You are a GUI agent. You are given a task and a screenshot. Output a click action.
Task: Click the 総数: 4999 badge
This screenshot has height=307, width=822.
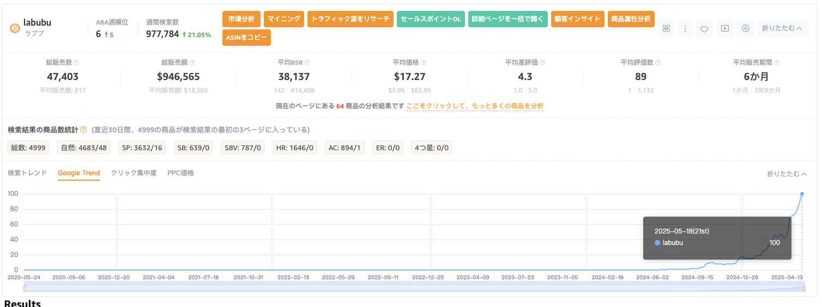[x=29, y=148]
